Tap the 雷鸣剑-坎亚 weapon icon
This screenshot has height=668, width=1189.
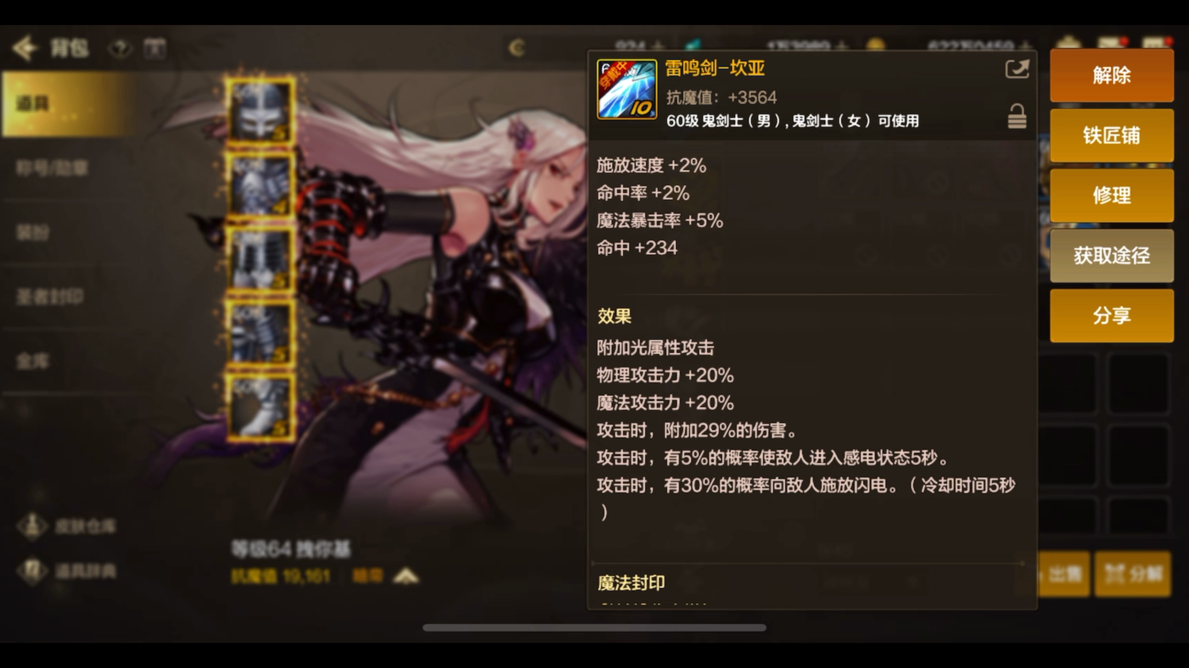tap(626, 89)
